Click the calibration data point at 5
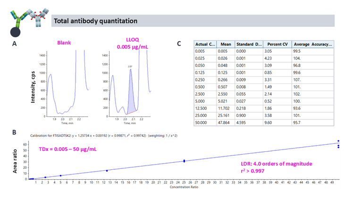This screenshot has height=199, width=354. [61, 175]
